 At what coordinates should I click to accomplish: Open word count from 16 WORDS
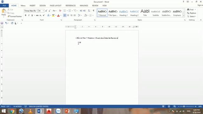[x=17, y=106]
